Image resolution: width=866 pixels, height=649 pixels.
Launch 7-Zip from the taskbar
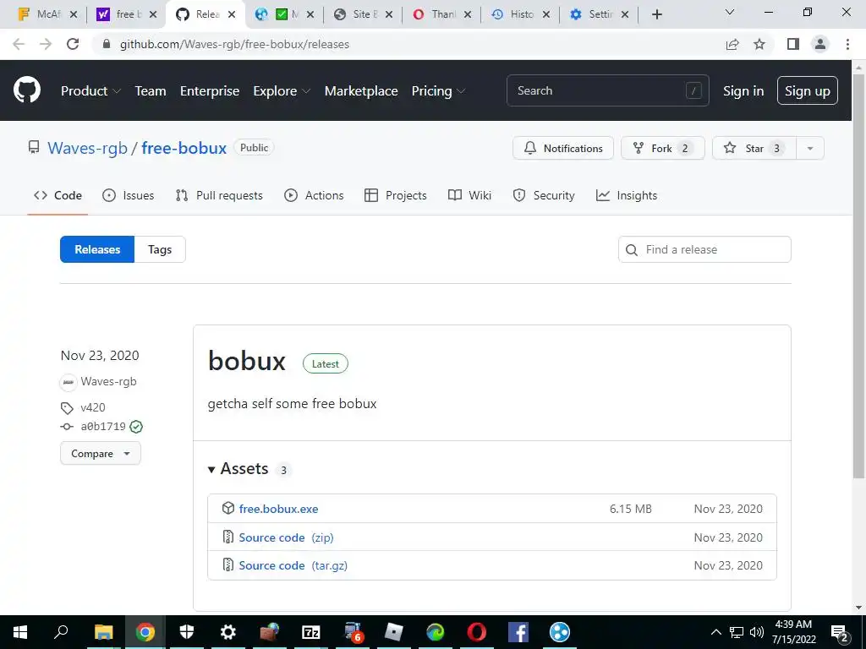311,632
